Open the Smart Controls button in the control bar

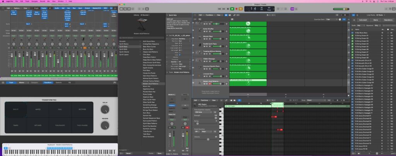[139, 9]
